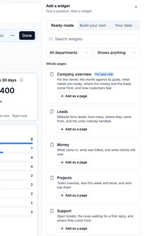Click the page icon next to Projects
This screenshot has width=144, height=236.
[x=52, y=178]
